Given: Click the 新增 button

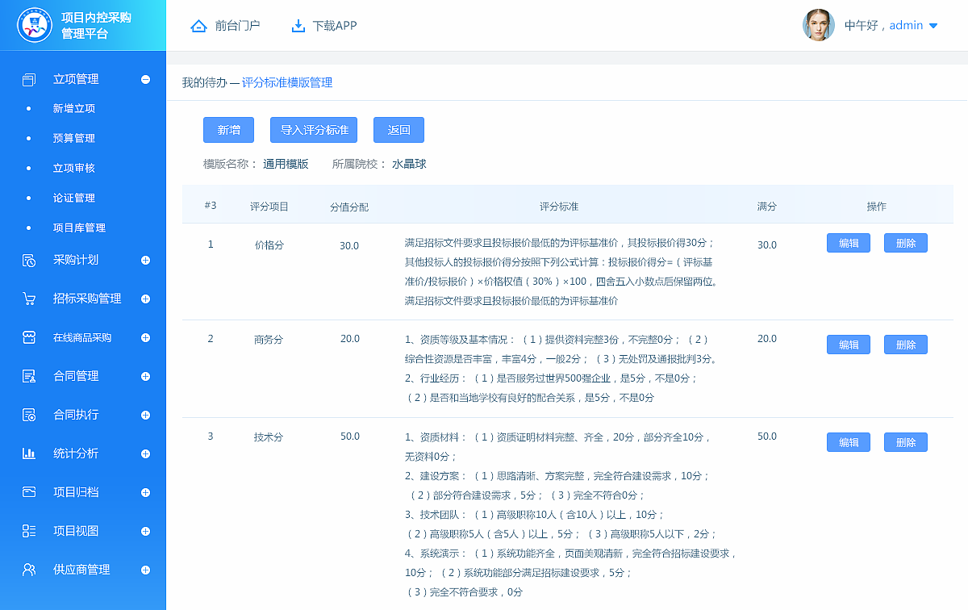Looking at the screenshot, I should 228,129.
